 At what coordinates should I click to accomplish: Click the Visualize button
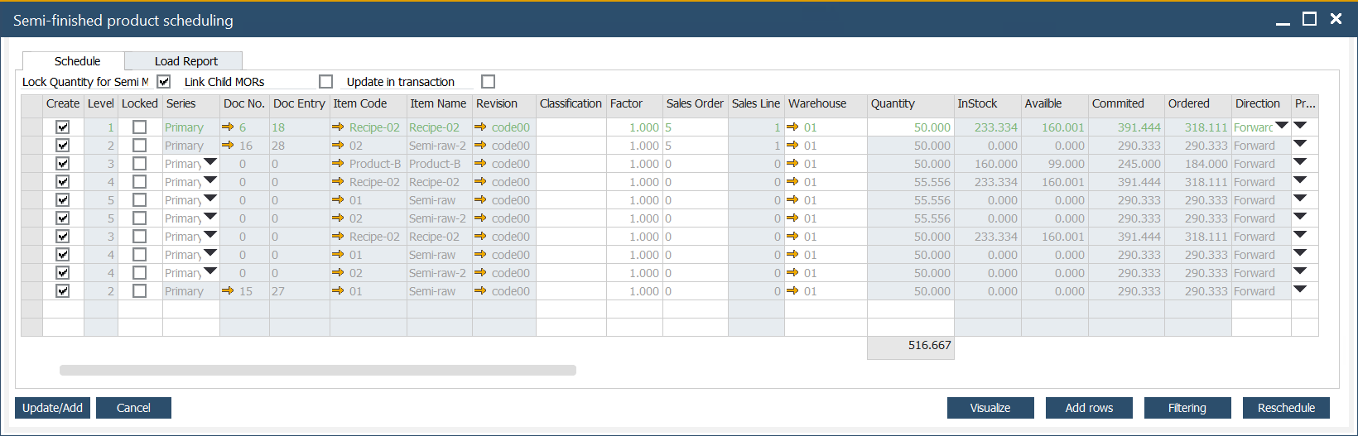coord(990,408)
